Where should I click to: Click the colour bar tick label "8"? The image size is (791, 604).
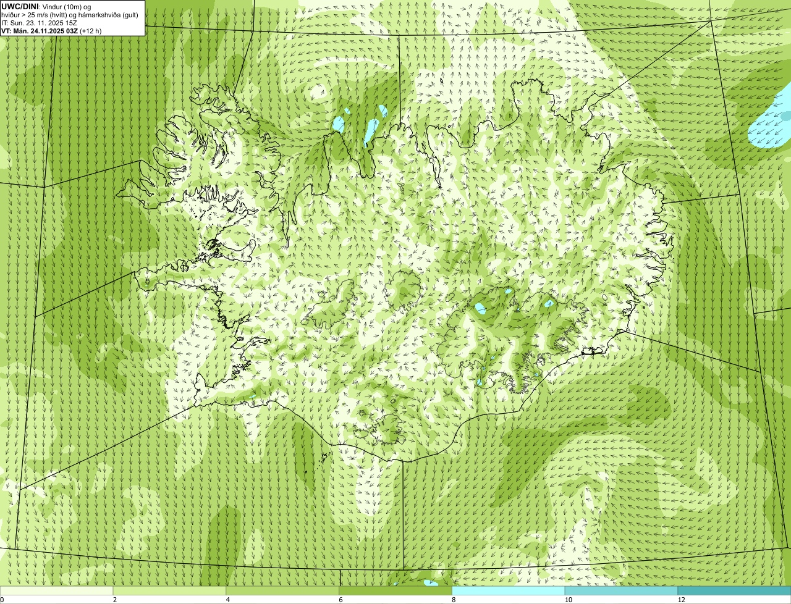tap(454, 600)
